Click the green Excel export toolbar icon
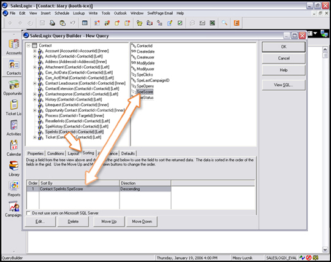 pos(212,23)
